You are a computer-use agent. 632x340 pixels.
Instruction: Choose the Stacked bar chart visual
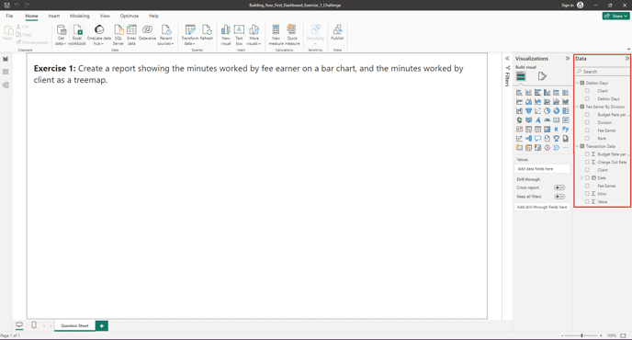click(519, 93)
